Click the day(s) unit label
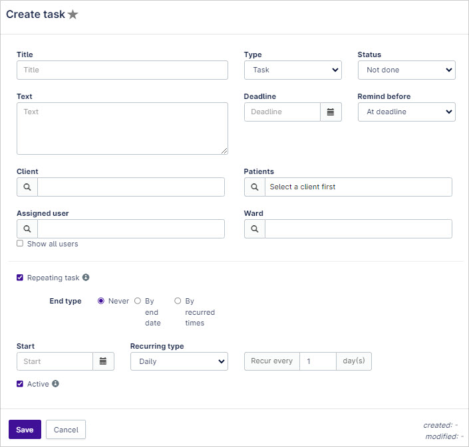Screen dimensions: 469x447 354,361
